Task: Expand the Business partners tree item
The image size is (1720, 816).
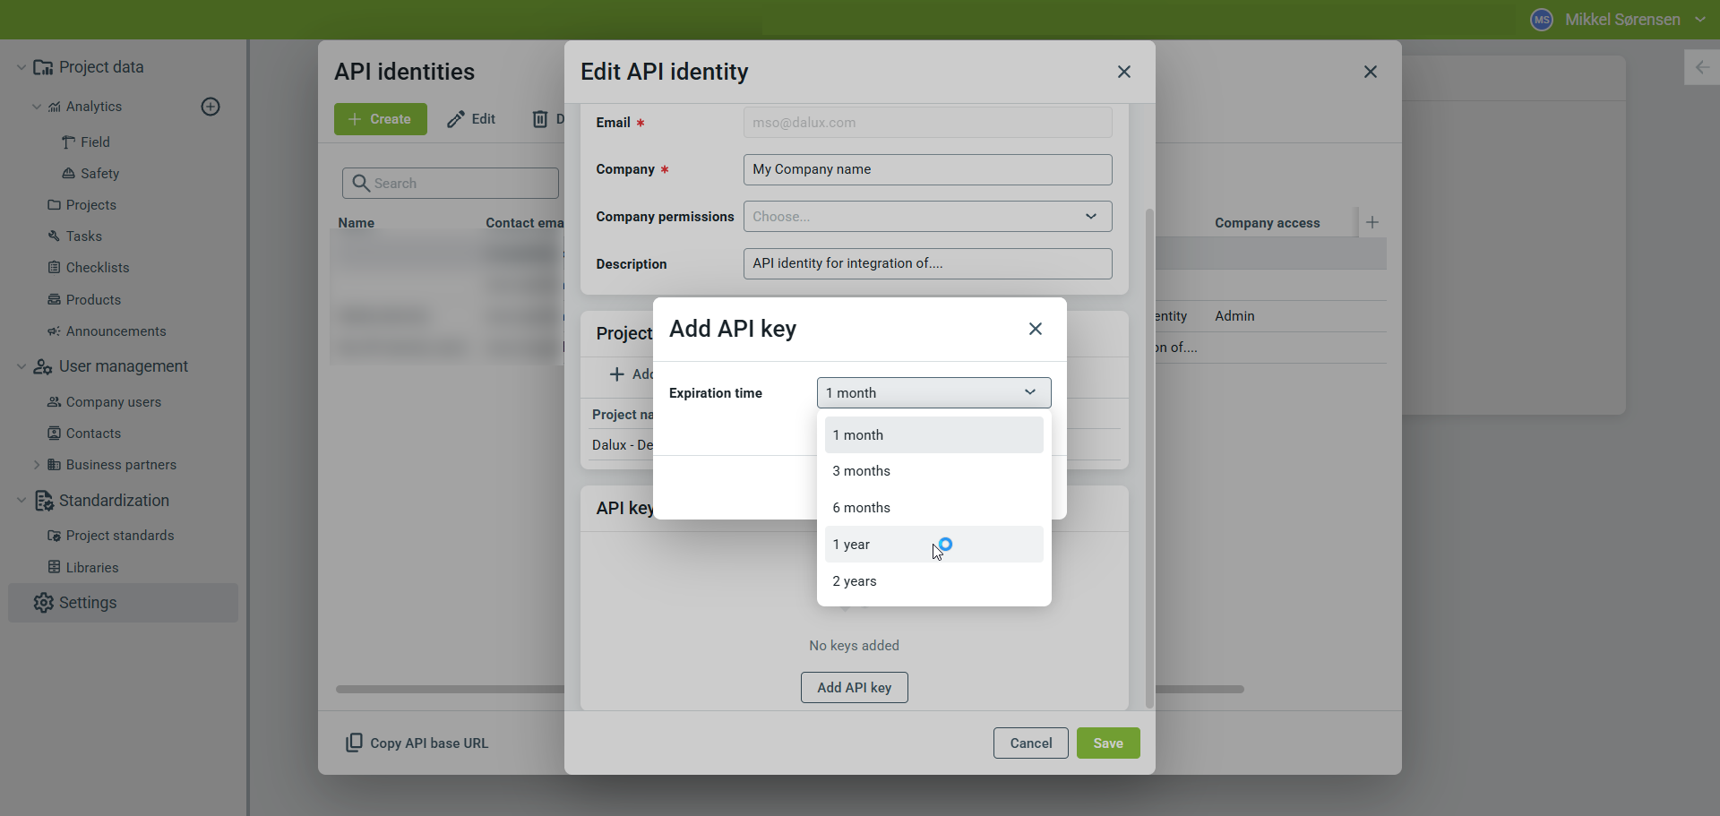Action: (x=36, y=465)
